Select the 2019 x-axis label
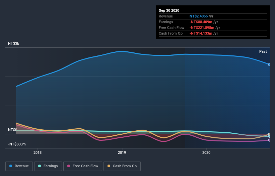275x176 pixels. tap(122, 152)
